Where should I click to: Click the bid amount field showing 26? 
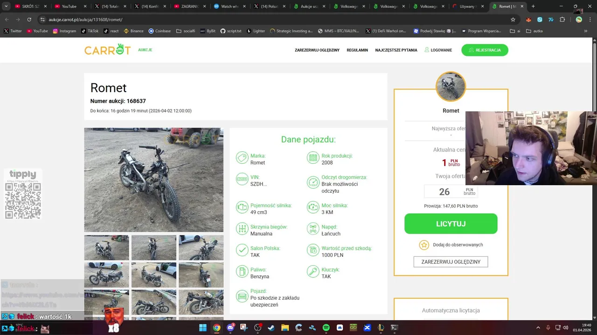pyautogui.click(x=451, y=191)
